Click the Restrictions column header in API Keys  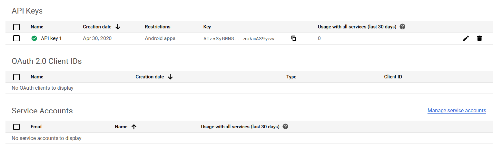(158, 27)
